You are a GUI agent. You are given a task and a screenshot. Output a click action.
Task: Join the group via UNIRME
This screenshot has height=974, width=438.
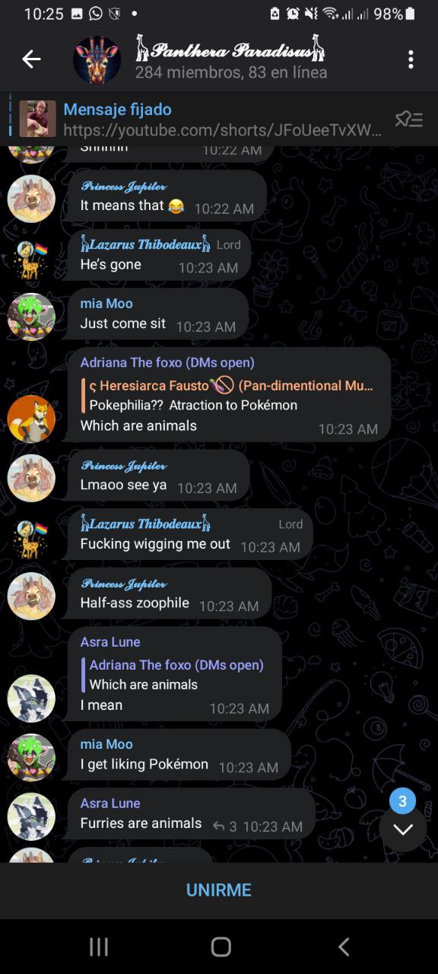coord(219,890)
